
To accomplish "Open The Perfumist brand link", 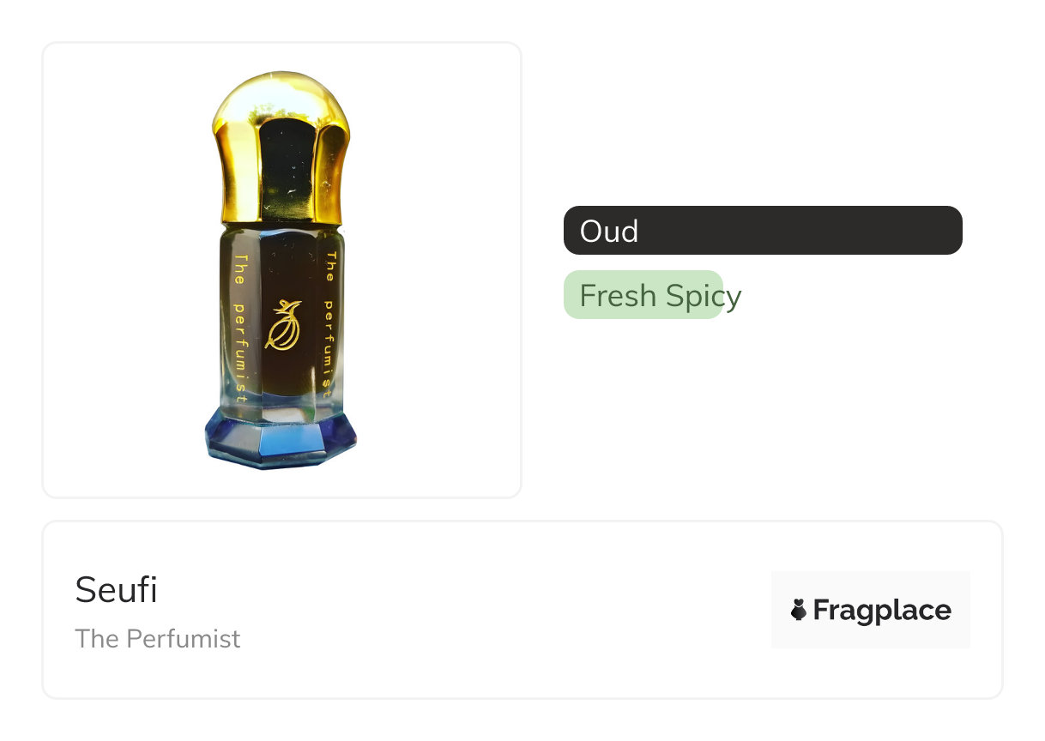I will [158, 639].
